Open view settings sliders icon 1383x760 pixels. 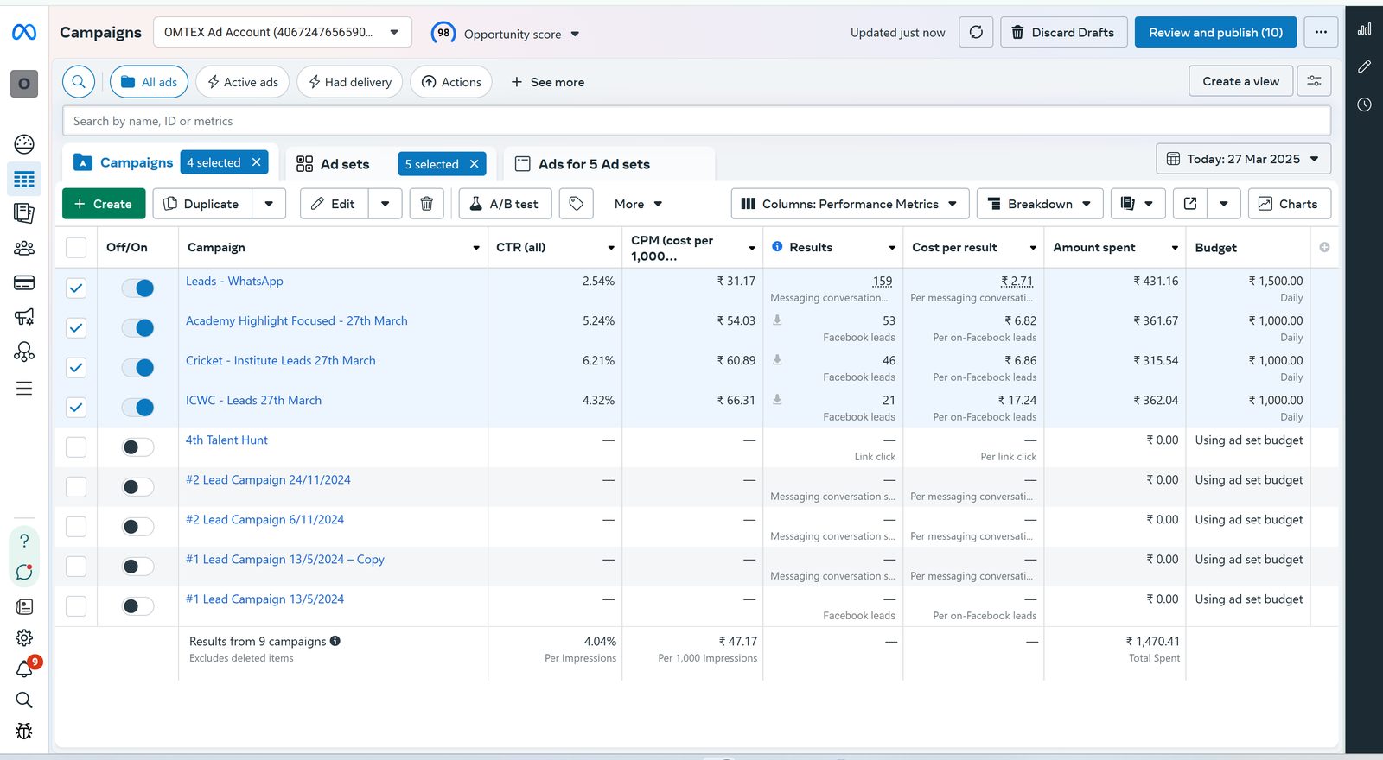tap(1314, 81)
